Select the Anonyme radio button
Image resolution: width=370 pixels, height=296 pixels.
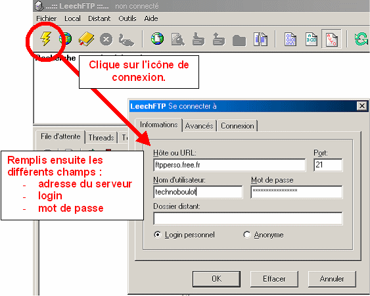[247, 235]
